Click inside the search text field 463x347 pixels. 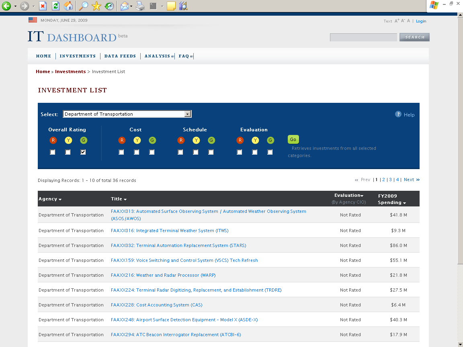pyautogui.click(x=363, y=37)
